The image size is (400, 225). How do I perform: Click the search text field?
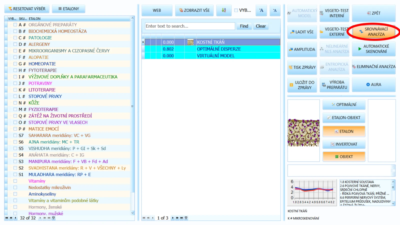coord(190,26)
